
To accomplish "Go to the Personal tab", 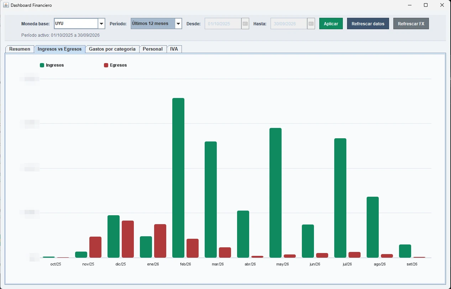I will coord(153,49).
